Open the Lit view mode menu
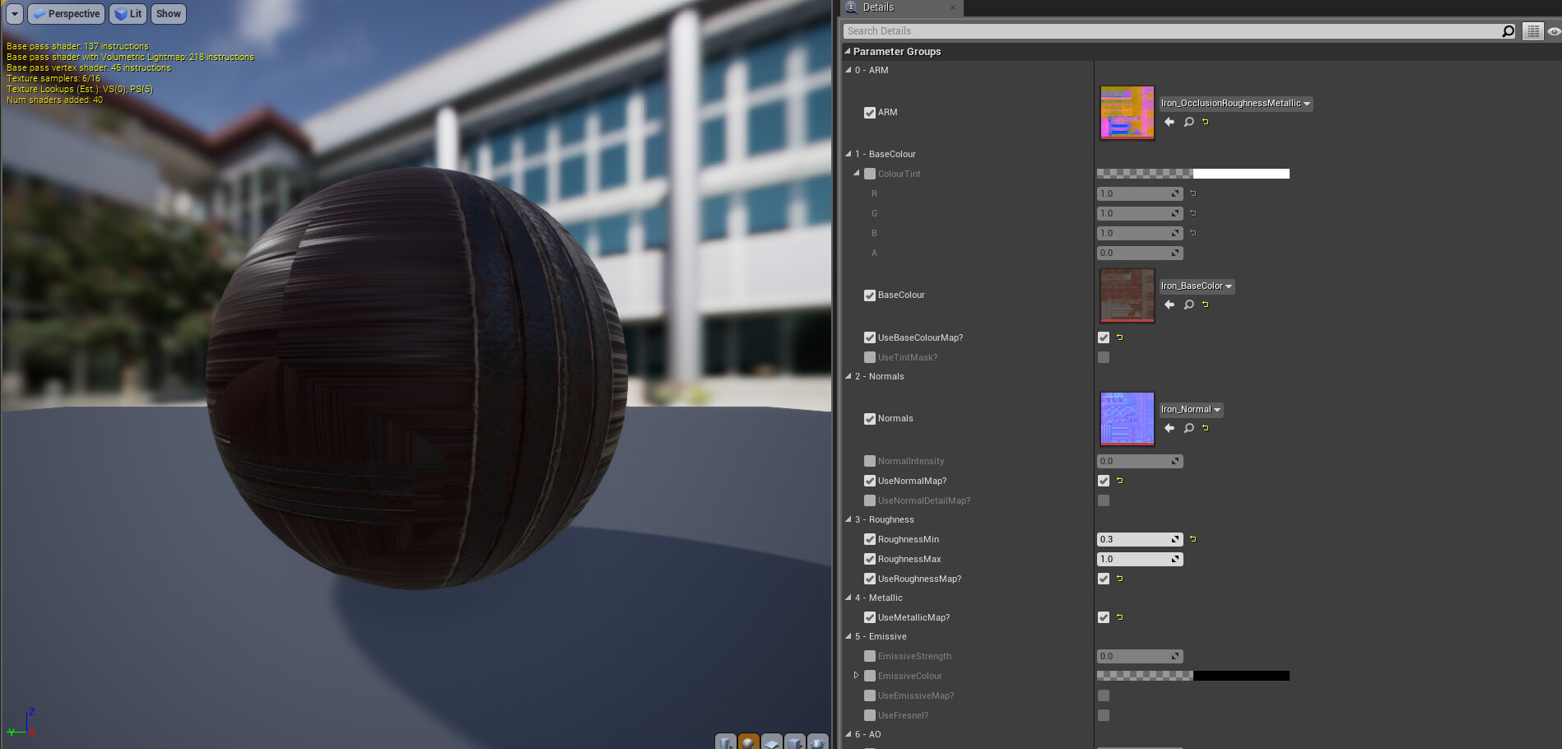1562x749 pixels. [x=128, y=14]
